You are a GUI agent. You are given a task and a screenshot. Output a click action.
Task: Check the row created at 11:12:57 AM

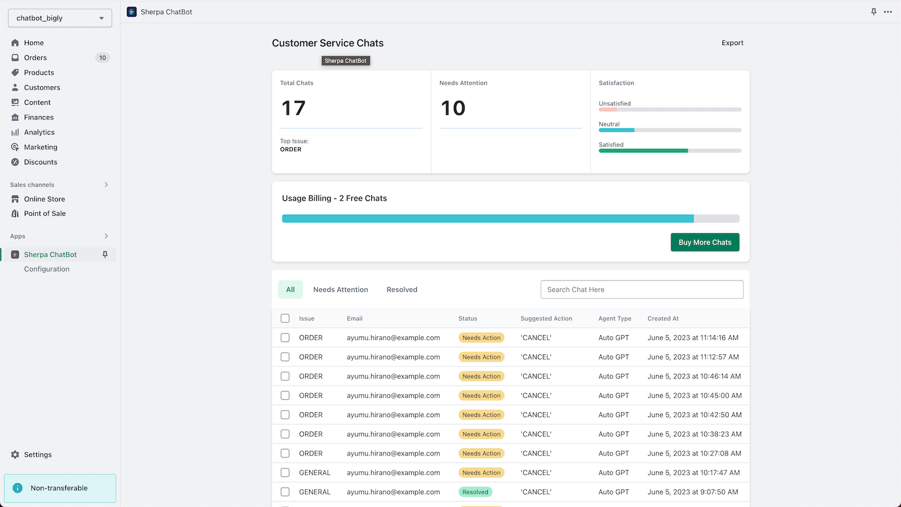tap(285, 357)
